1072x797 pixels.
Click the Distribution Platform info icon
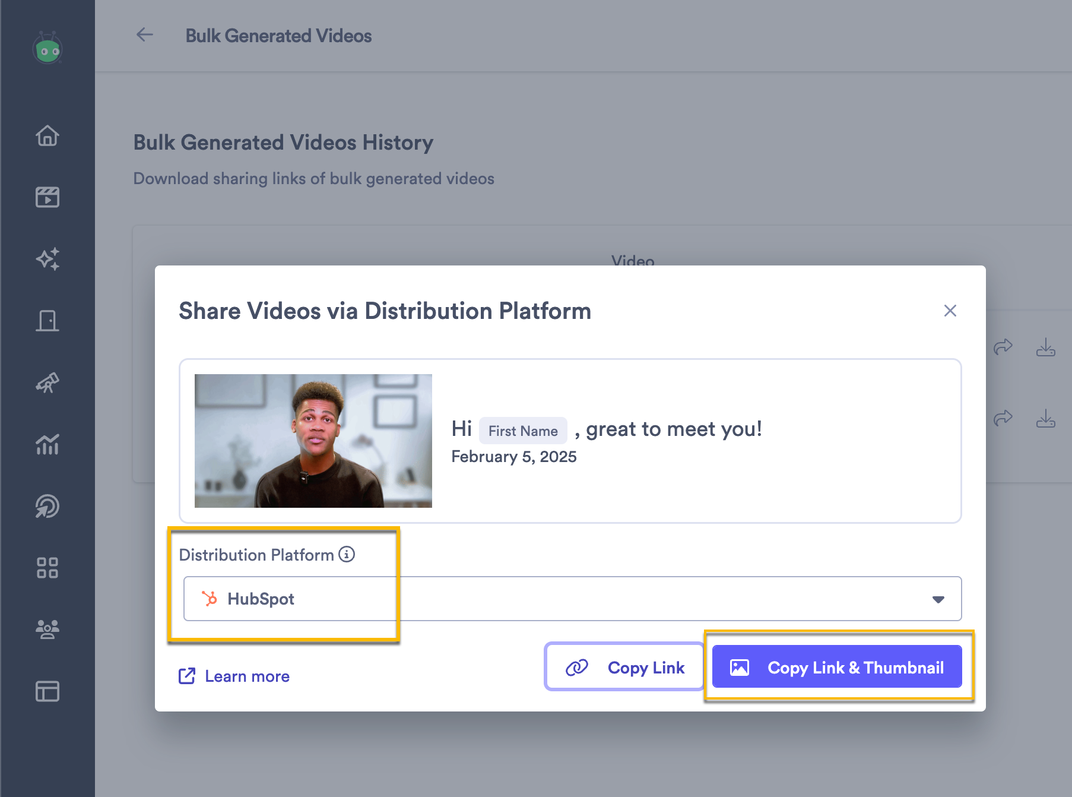pyautogui.click(x=347, y=554)
